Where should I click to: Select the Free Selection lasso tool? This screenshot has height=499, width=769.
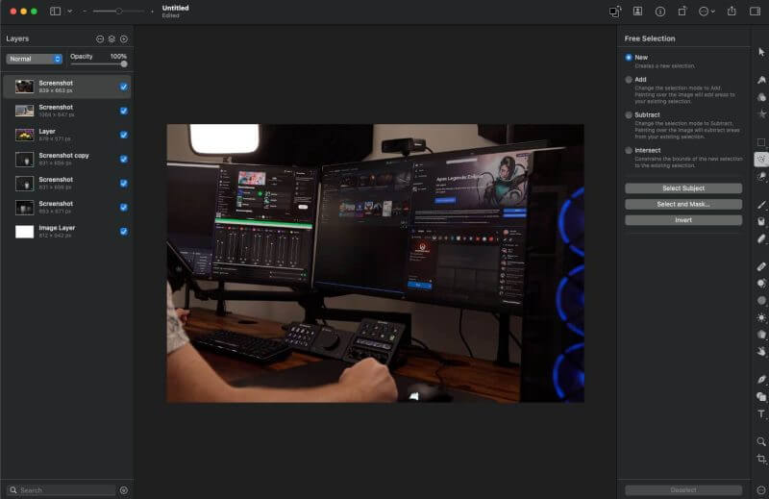[761, 159]
